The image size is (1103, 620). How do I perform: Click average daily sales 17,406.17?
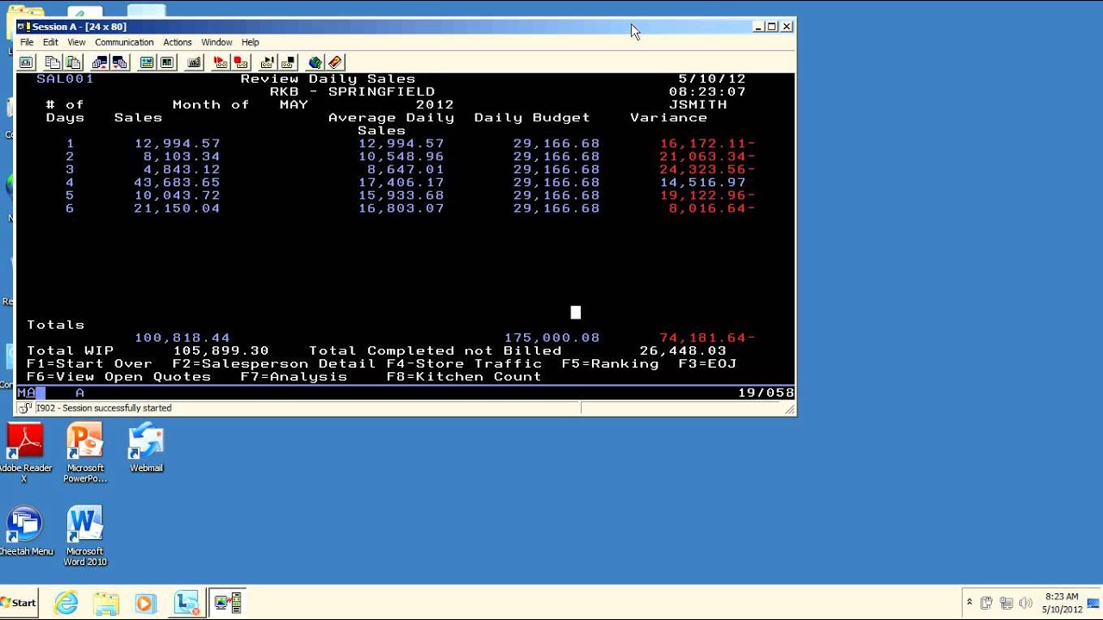pos(401,183)
